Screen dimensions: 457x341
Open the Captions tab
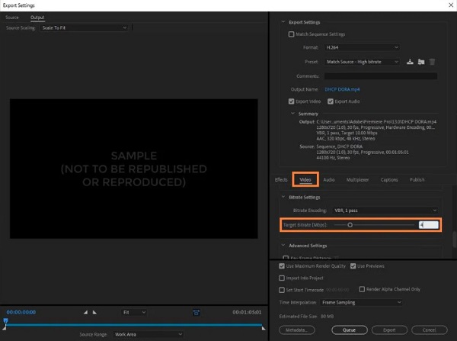(x=389, y=179)
